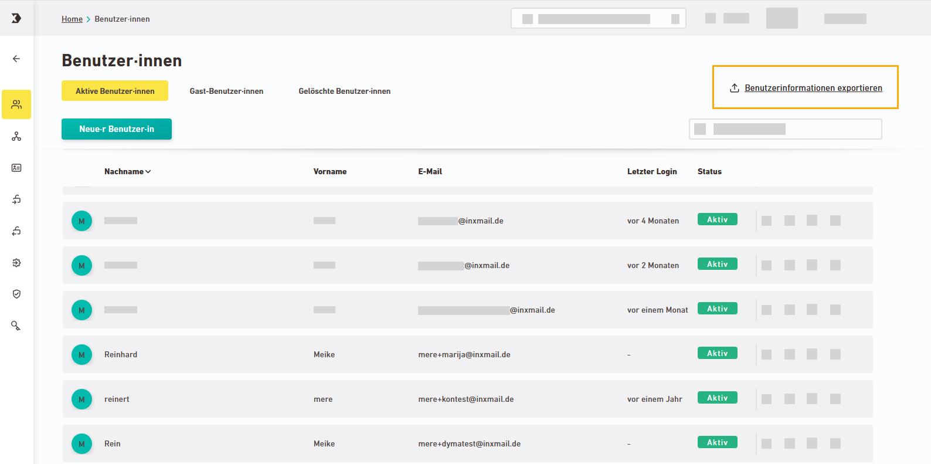Select the ID card icon in the sidebar
Screen dimensions: 931x464
(16, 168)
